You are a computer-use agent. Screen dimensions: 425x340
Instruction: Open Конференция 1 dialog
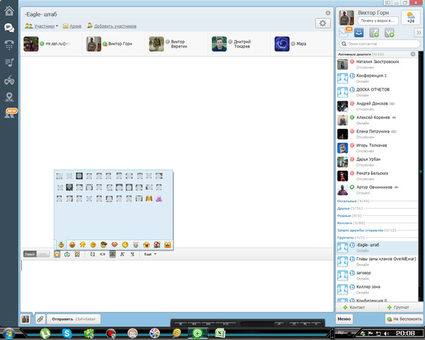377,79
